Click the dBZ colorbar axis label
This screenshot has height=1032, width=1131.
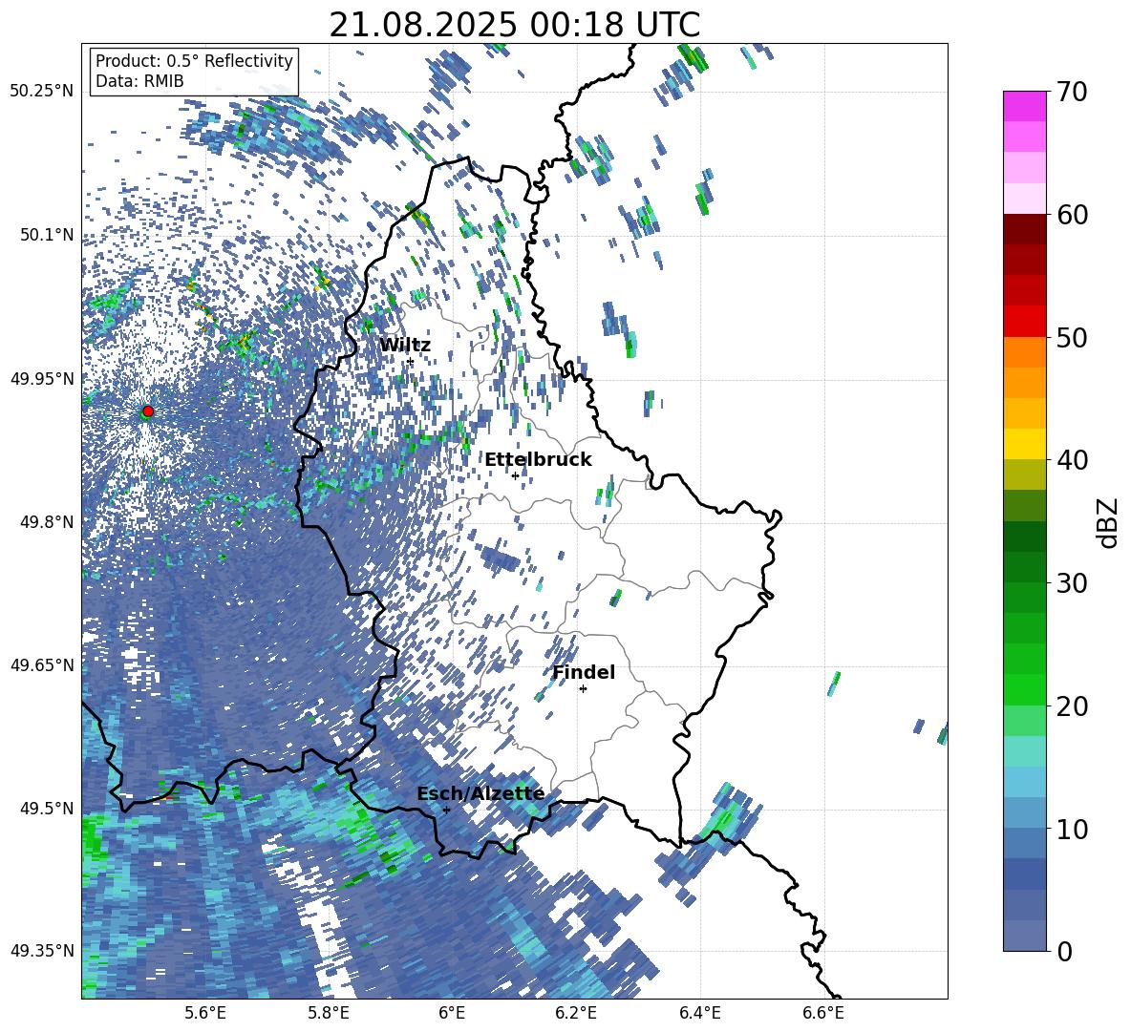pos(1109,522)
